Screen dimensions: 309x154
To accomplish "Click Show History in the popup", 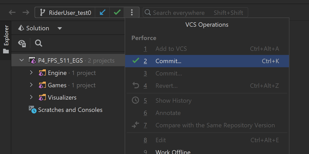I will point(173,101).
